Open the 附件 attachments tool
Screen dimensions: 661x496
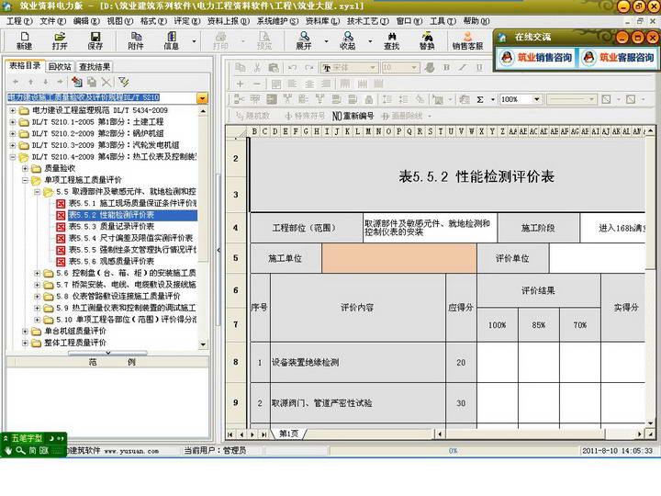[135, 41]
